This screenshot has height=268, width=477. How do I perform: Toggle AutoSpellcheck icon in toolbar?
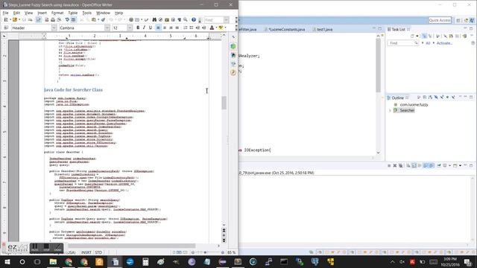click(73, 20)
